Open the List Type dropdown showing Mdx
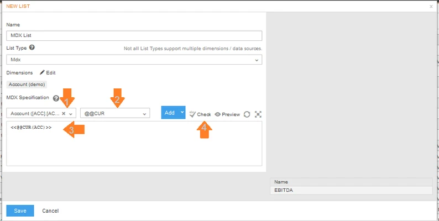 134,60
